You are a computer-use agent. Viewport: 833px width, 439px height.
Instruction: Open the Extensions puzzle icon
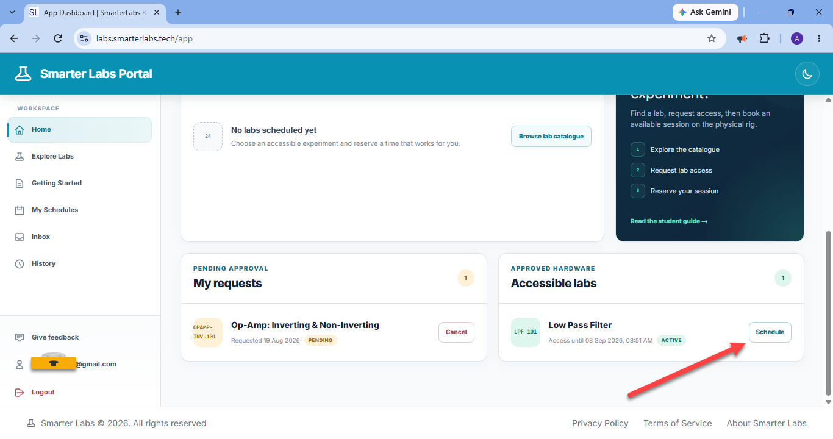pyautogui.click(x=764, y=38)
